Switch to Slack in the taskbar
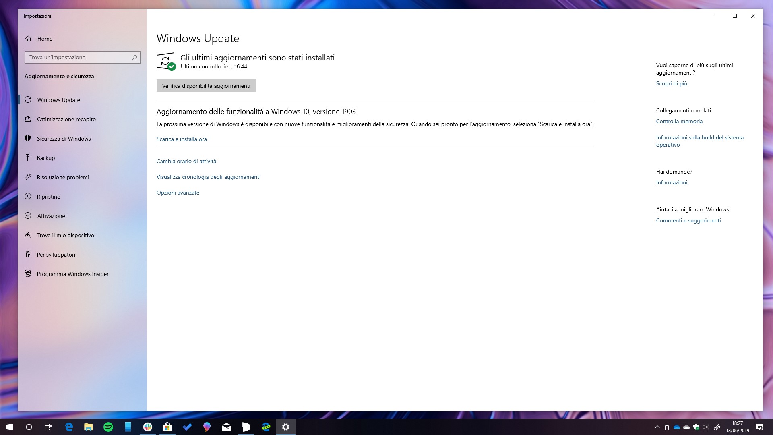The image size is (773, 435). [148, 427]
